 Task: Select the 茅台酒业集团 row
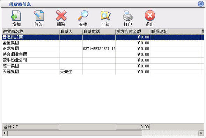pyautogui.click(x=103, y=55)
